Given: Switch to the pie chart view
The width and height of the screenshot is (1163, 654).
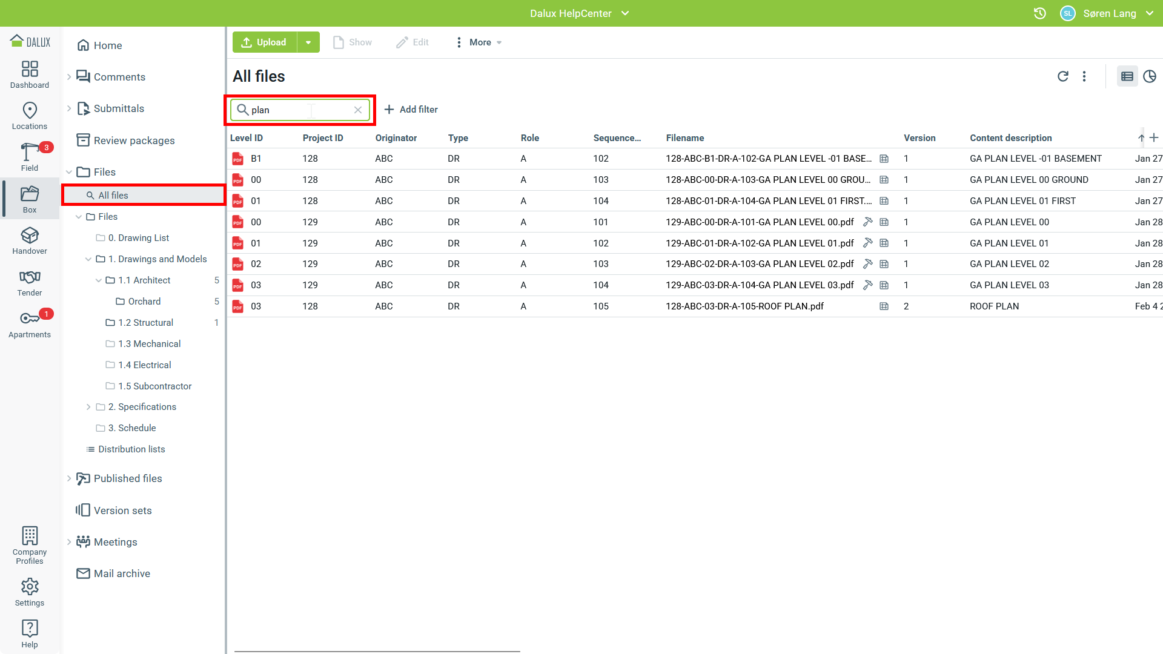Looking at the screenshot, I should pos(1151,76).
